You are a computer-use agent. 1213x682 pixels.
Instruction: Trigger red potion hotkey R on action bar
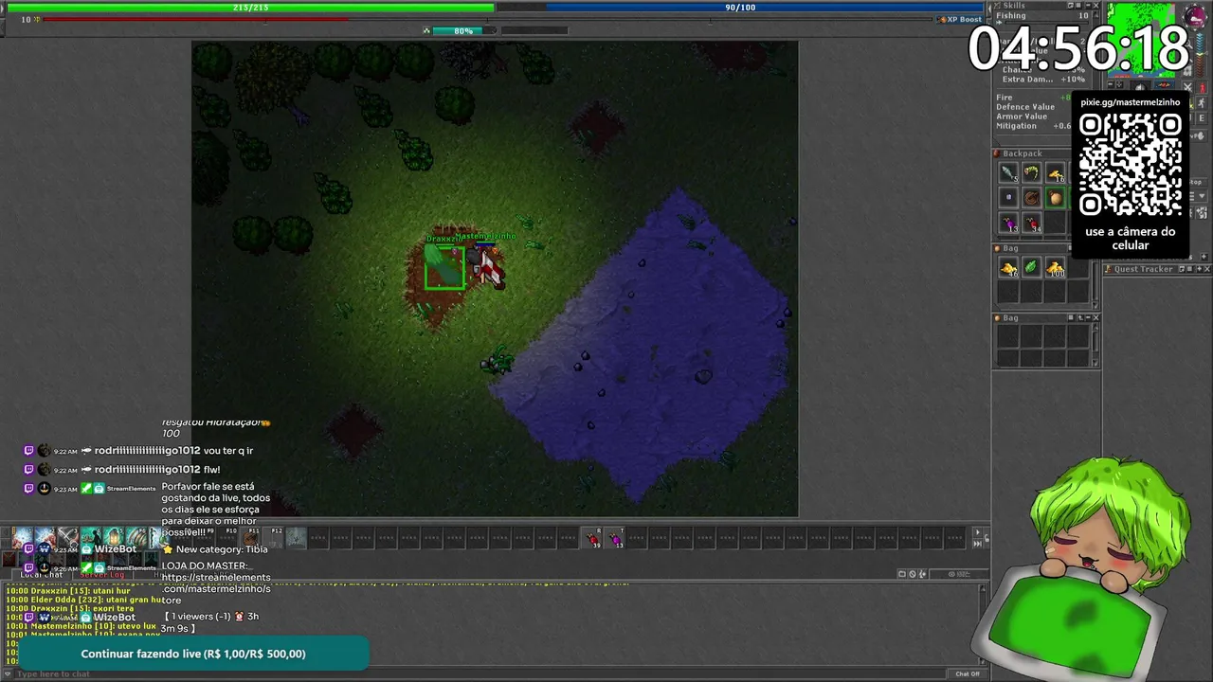(593, 539)
